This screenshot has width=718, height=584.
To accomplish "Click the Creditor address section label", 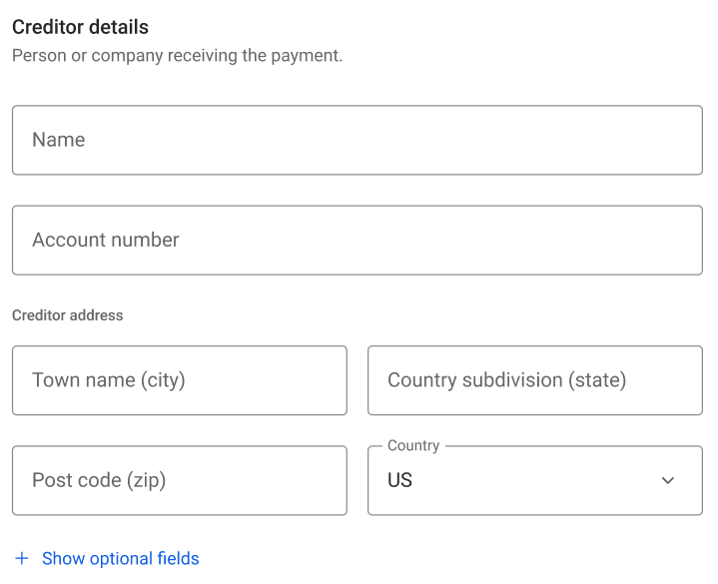I will 68,315.
